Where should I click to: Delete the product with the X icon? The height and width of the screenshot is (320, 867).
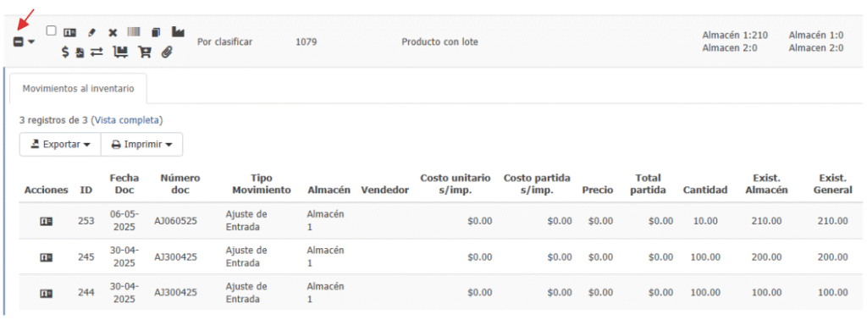[x=113, y=33]
